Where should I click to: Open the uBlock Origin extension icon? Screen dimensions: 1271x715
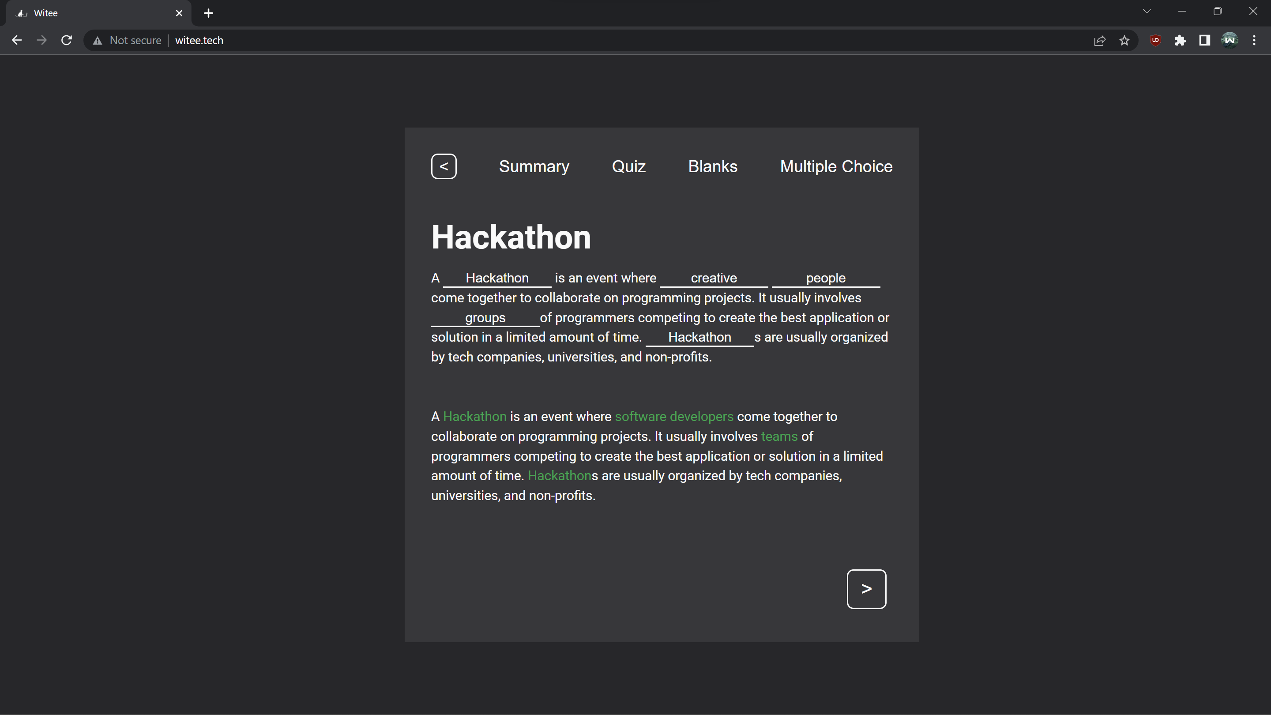(x=1155, y=41)
